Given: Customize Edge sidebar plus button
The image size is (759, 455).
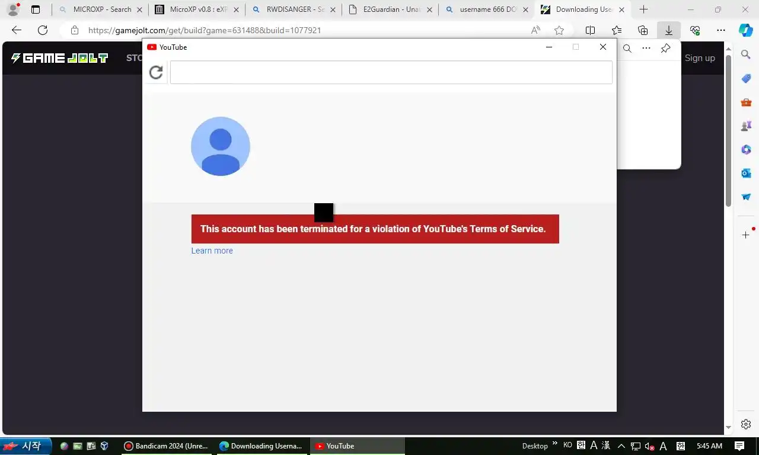Looking at the screenshot, I should point(746,235).
